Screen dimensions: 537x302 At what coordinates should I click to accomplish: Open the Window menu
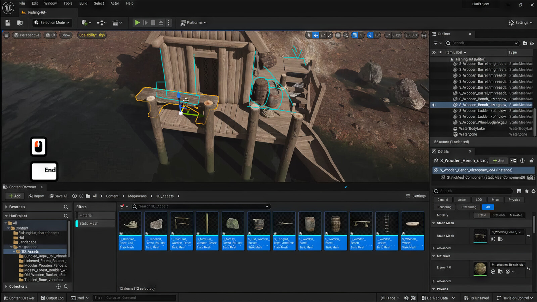click(50, 3)
